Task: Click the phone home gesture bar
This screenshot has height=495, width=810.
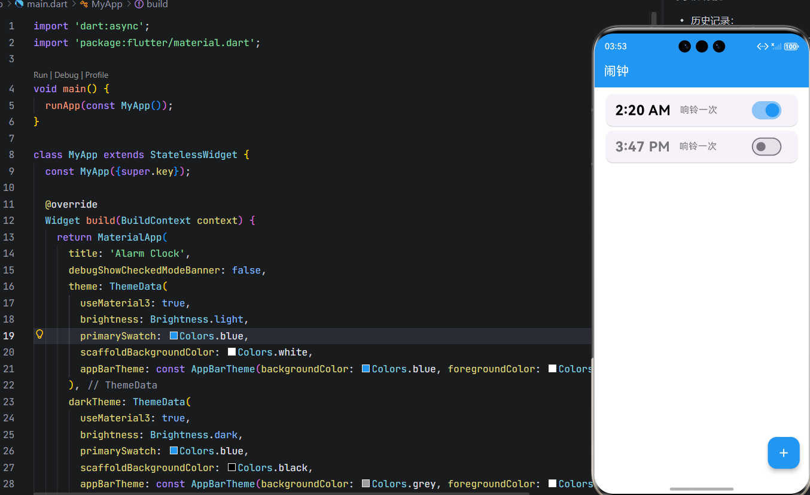Action: point(702,489)
